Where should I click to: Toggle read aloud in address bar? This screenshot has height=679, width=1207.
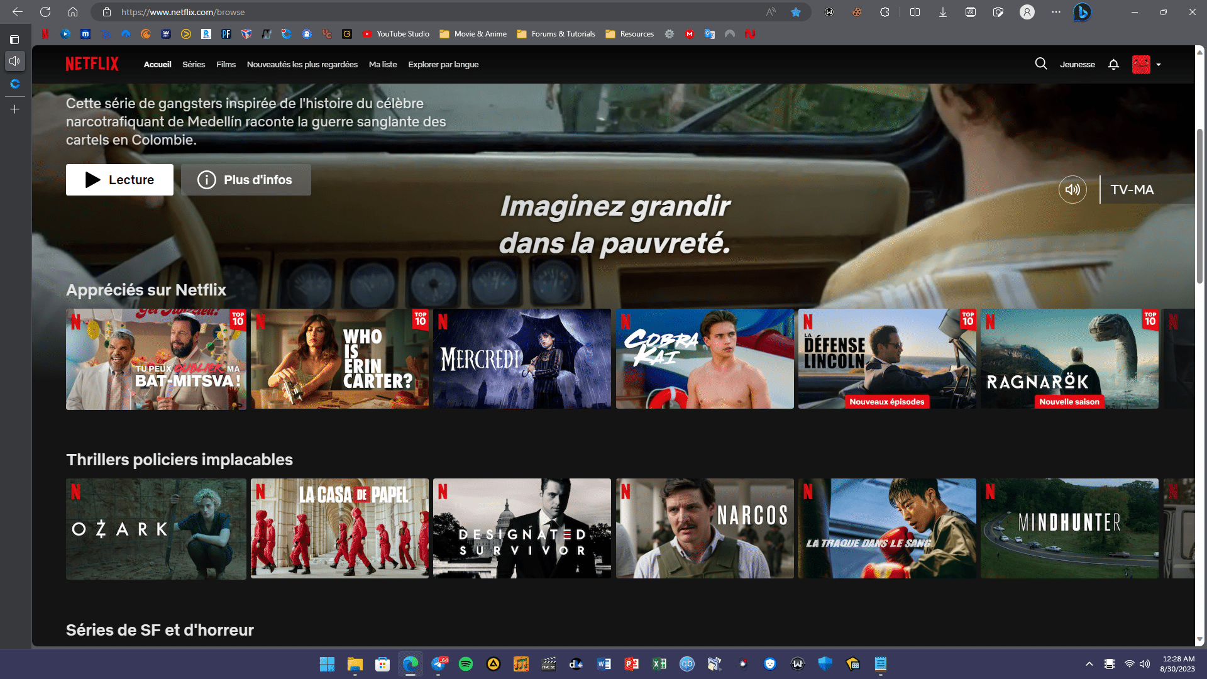pos(771,12)
